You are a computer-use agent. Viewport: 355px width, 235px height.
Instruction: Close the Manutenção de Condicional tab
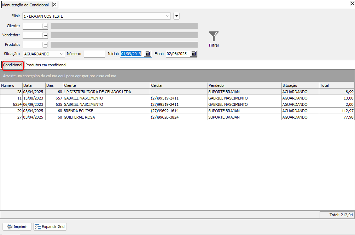[x=55, y=5]
